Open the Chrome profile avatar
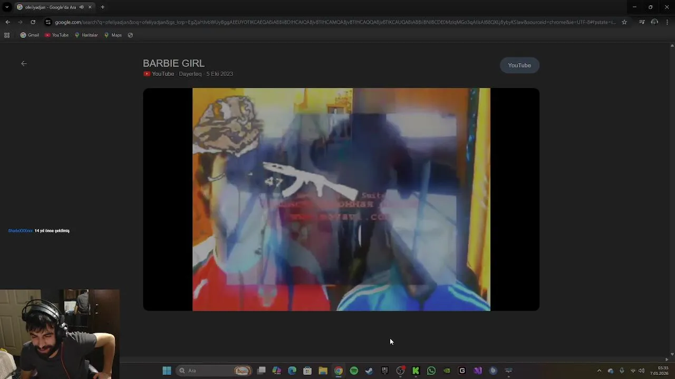Image resolution: width=675 pixels, height=379 pixels. pyautogui.click(x=654, y=22)
